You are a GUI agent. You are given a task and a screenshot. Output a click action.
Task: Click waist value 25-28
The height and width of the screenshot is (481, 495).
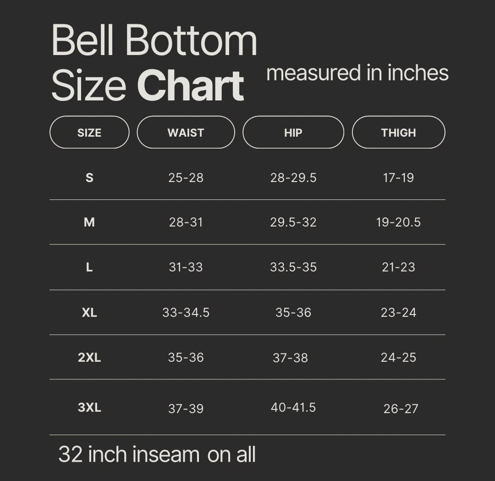pos(186,178)
